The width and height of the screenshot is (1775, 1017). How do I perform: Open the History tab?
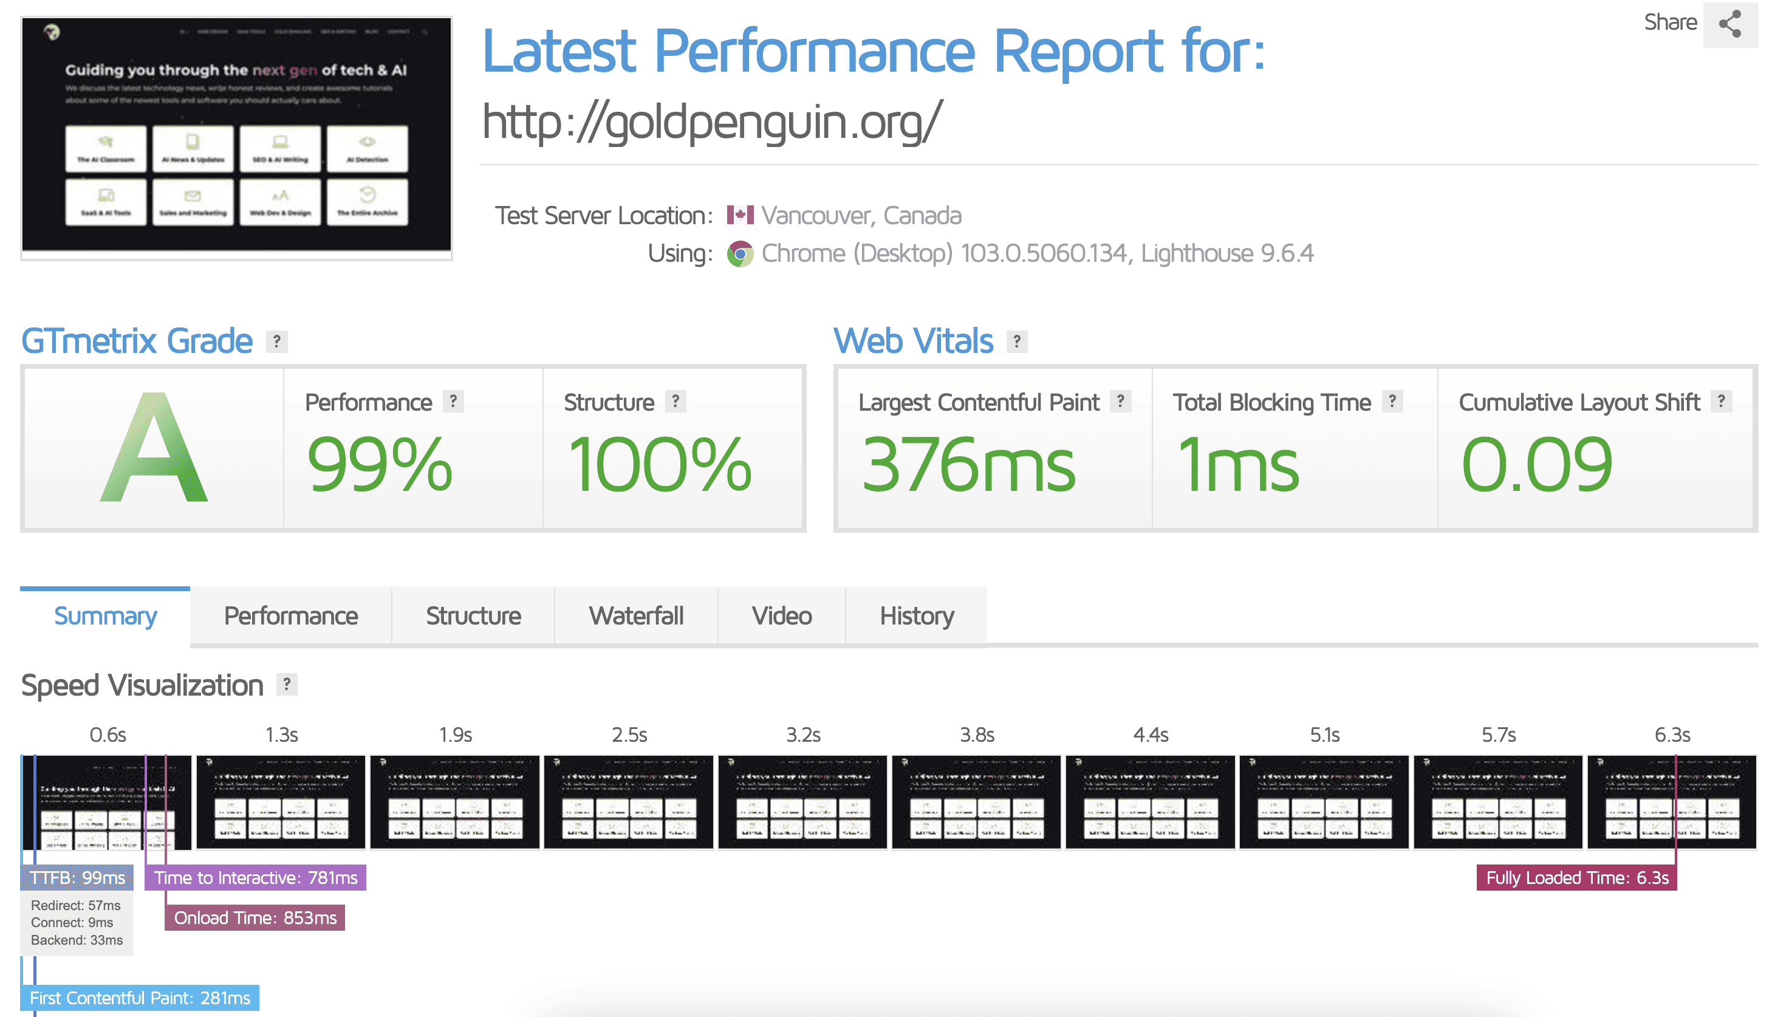click(916, 616)
